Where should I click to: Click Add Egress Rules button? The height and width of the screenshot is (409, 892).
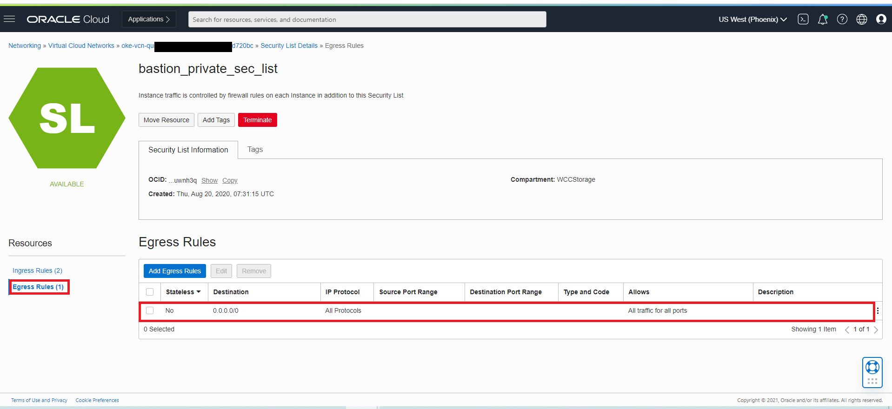pyautogui.click(x=175, y=271)
